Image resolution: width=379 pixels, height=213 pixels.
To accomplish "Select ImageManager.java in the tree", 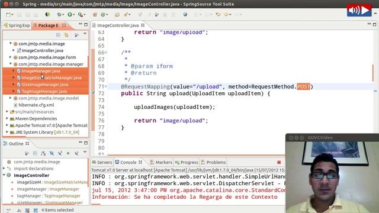I will (x=41, y=71).
